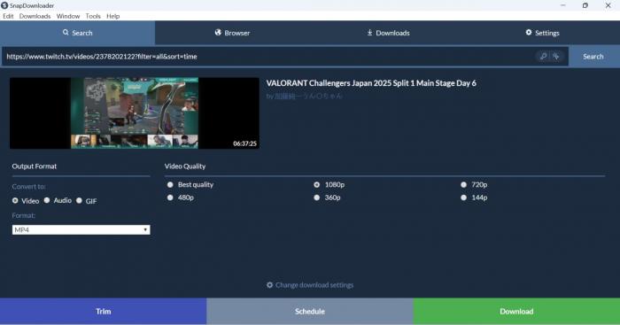This screenshot has width=620, height=325.
Task: Close the SnapDownloader window
Action: [608, 5]
